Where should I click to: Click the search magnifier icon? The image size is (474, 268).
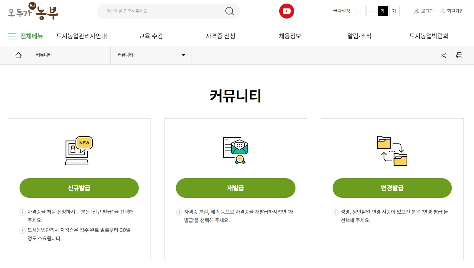(x=229, y=11)
